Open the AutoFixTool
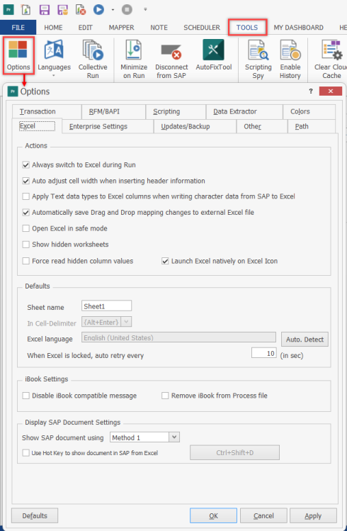The image size is (347, 531). point(213,55)
